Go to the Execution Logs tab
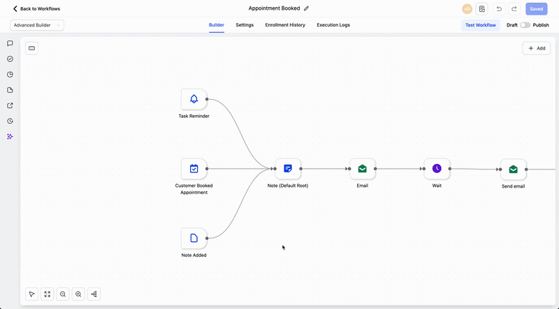559x309 pixels. (333, 25)
